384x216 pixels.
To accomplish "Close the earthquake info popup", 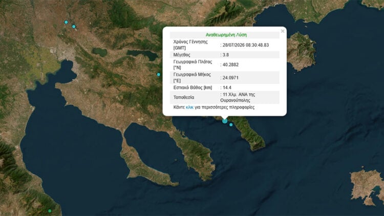I will tap(283, 31).
